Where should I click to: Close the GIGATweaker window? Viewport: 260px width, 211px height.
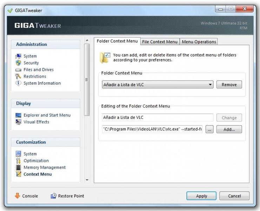pos(245,9)
